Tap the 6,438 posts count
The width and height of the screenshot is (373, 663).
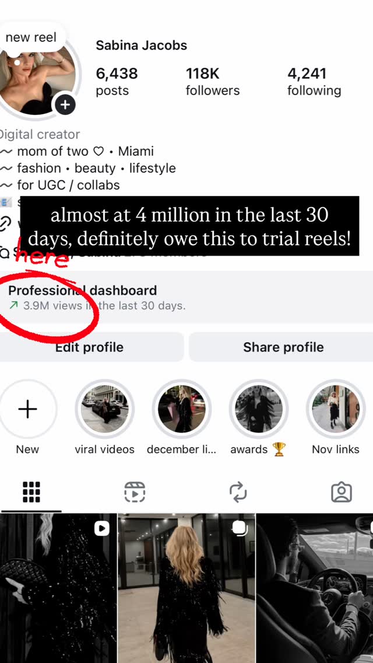(x=117, y=81)
